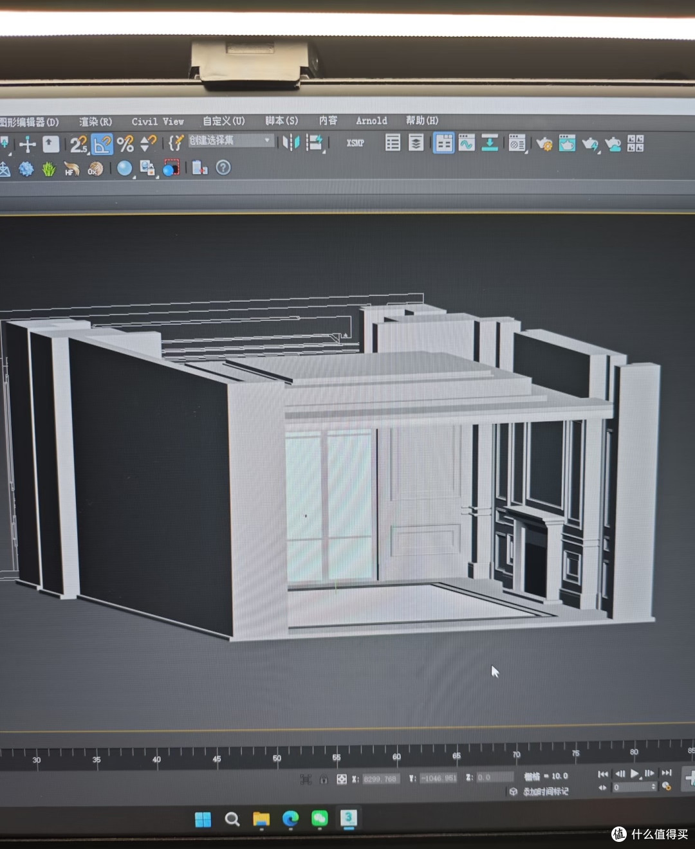Open the Civil View menu

(158, 121)
